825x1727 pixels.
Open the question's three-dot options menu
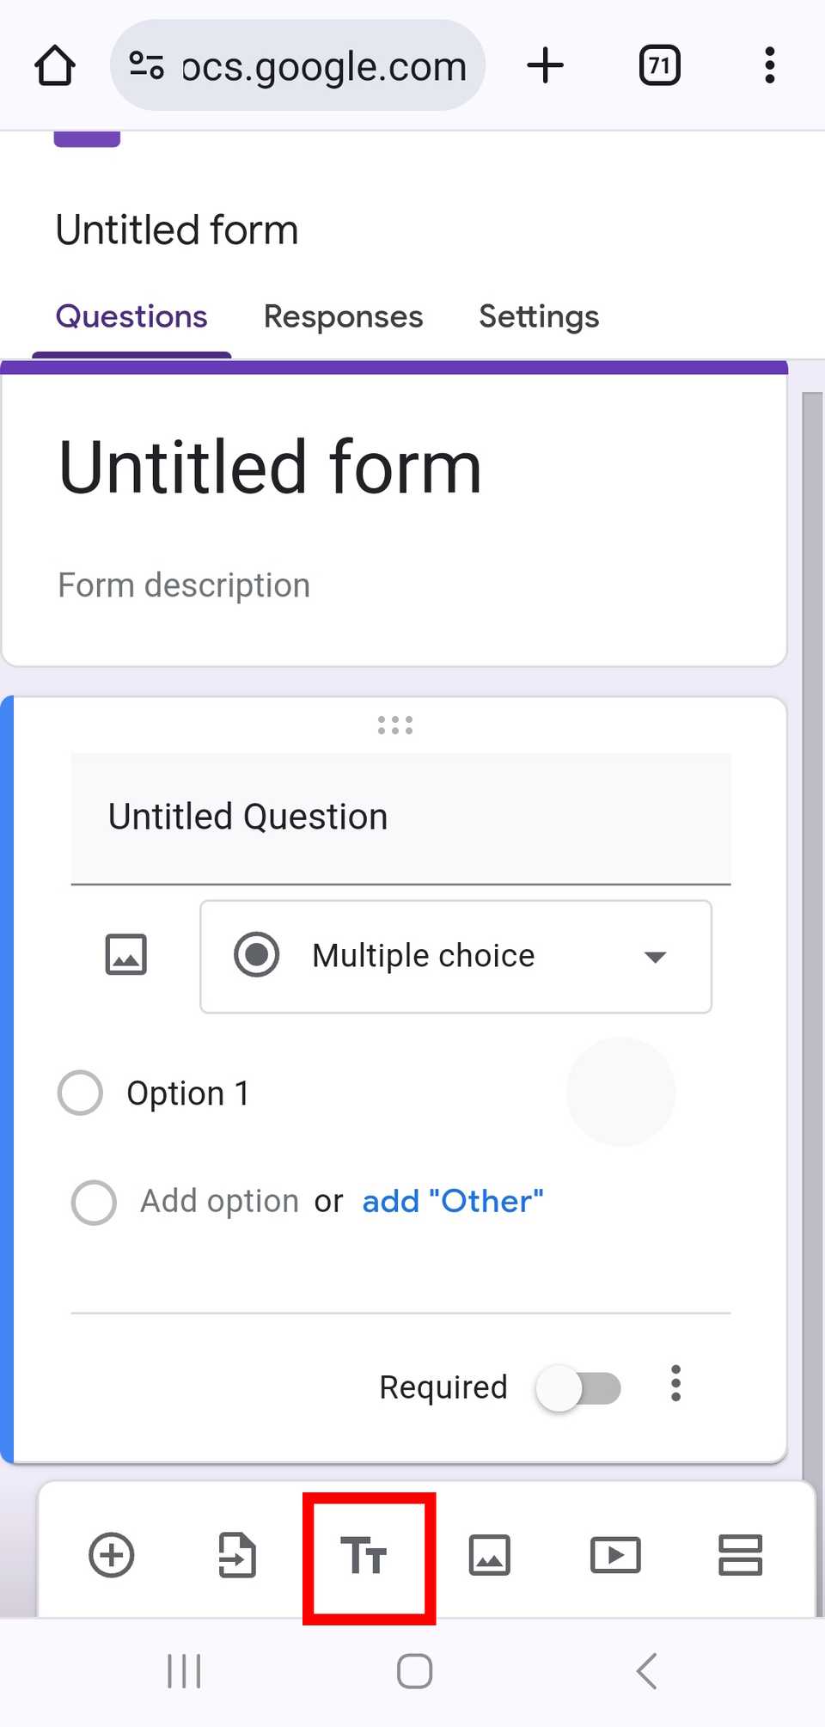675,1384
